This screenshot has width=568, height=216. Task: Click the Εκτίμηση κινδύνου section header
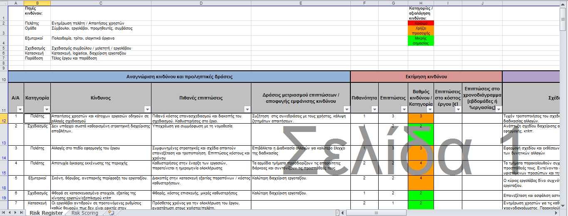pos(426,77)
